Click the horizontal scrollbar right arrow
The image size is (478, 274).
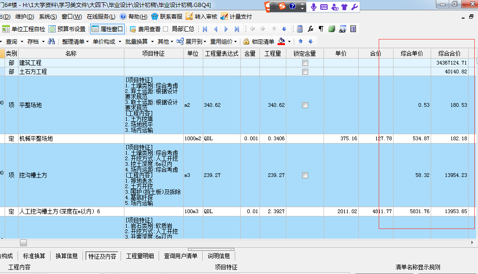[x=472, y=242]
